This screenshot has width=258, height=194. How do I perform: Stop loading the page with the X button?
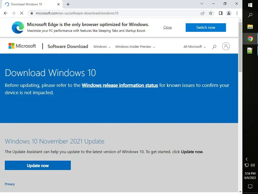[22, 13]
